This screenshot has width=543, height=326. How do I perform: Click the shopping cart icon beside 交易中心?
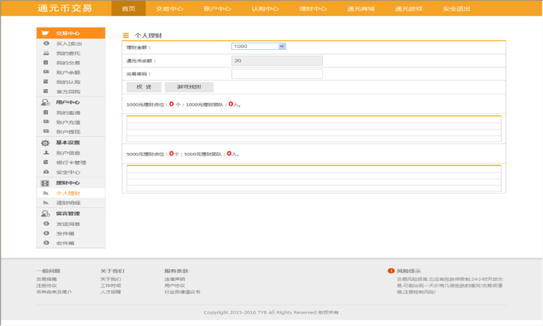tap(46, 33)
